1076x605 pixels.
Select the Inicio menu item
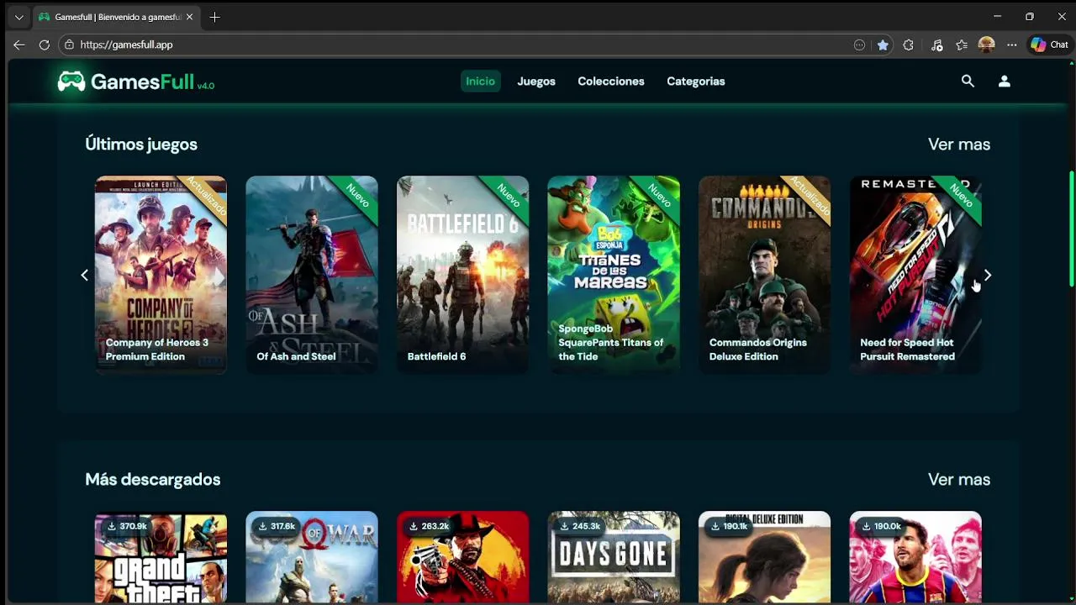pos(480,82)
